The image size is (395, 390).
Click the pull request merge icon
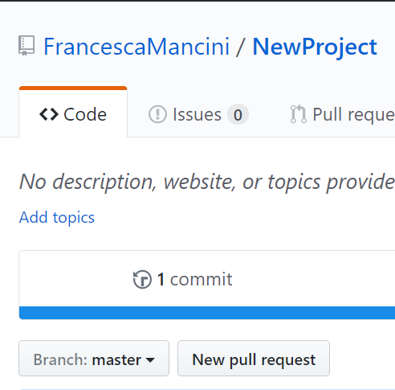[299, 114]
